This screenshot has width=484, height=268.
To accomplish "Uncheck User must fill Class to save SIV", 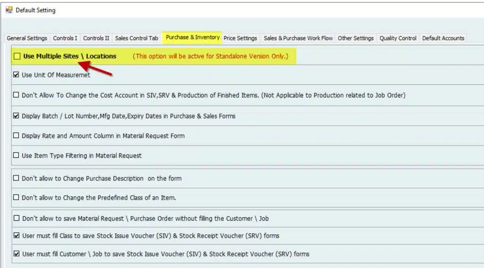I will click(17, 236).
